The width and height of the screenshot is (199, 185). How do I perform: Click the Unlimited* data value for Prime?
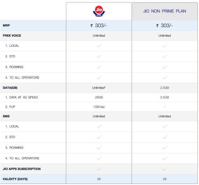click(x=99, y=88)
